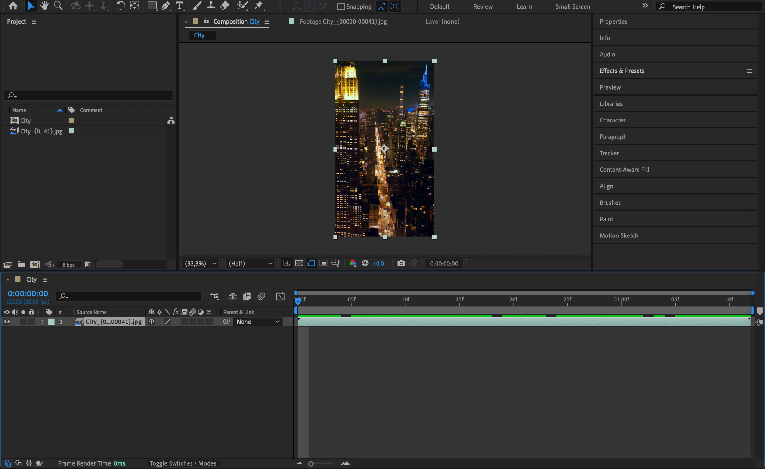Select the Rectangle shape tool

[152, 6]
